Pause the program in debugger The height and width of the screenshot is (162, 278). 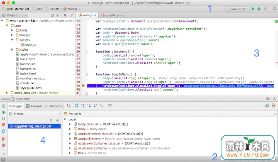pyautogui.click(x=4, y=118)
